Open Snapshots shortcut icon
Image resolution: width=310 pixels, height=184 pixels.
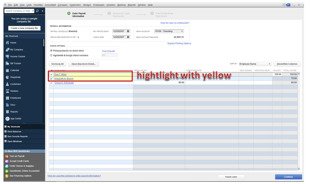[x=7, y=77]
